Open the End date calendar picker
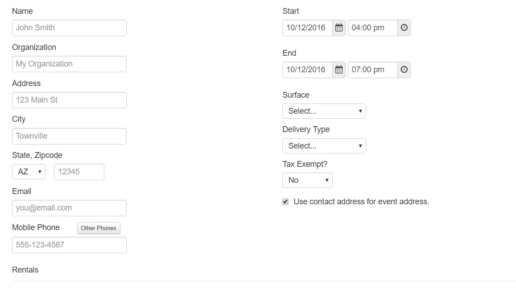Screen dimensions: 516x289 pos(339,70)
